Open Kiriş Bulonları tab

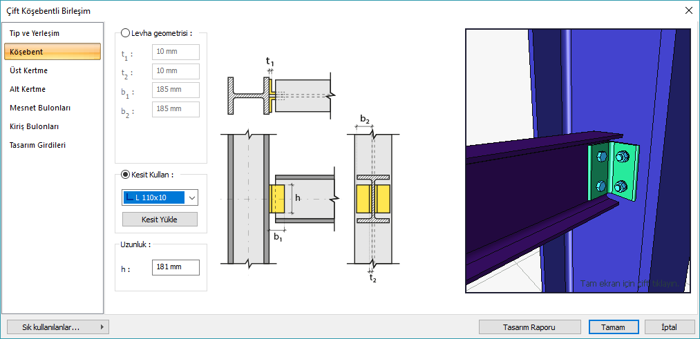(x=35, y=126)
